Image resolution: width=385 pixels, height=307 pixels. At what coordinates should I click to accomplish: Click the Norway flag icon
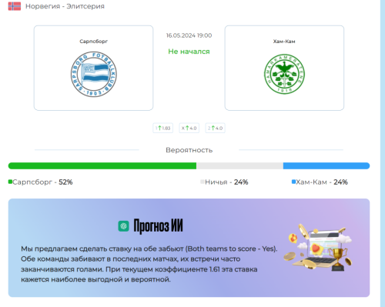pos(15,6)
